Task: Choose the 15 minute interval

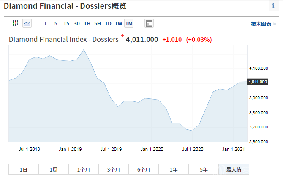Action: 66,24
